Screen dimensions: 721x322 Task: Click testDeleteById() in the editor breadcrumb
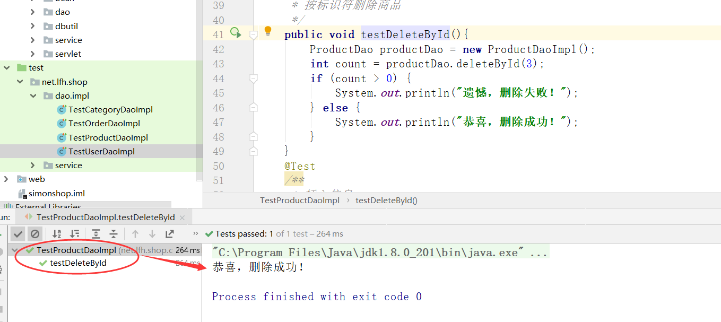pyautogui.click(x=386, y=201)
